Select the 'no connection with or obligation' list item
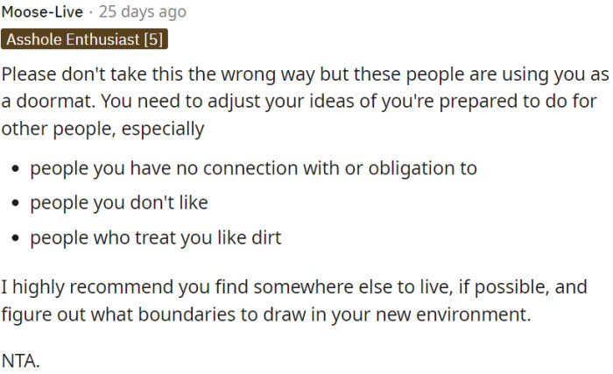Viewport: 613px width, 374px height. click(253, 168)
